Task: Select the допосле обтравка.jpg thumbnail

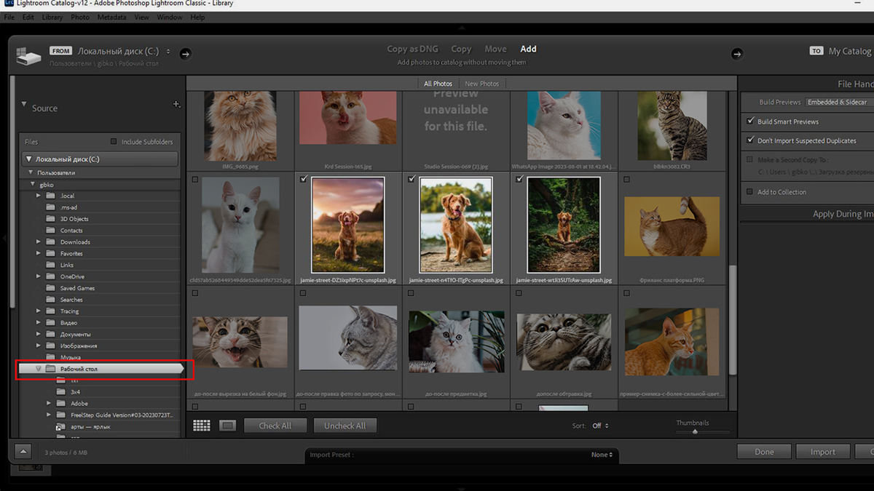Action: [564, 341]
